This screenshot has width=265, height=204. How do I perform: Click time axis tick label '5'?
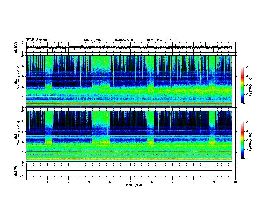(131, 182)
